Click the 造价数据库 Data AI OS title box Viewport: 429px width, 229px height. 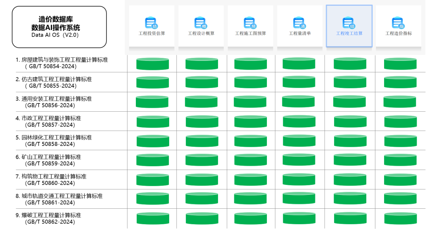(59, 27)
